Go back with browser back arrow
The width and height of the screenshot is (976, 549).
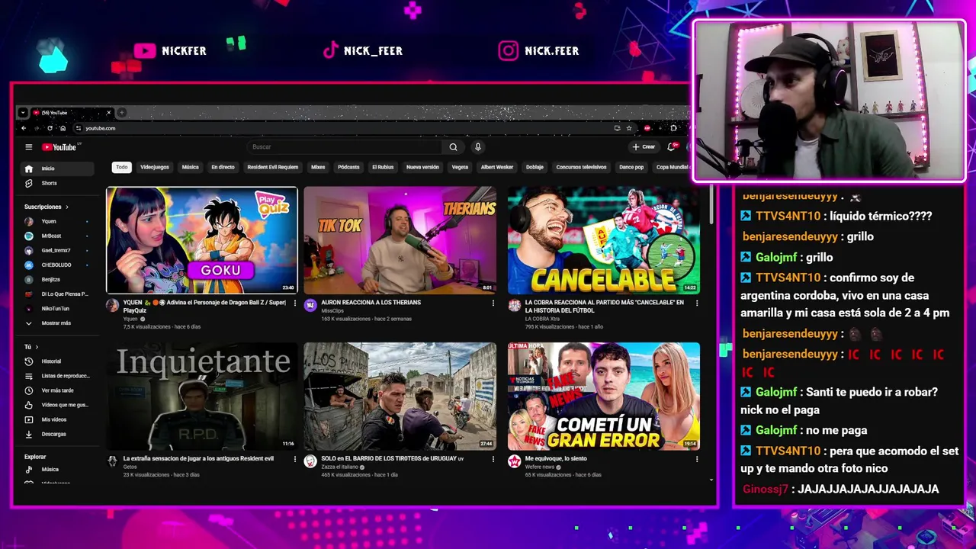click(24, 128)
